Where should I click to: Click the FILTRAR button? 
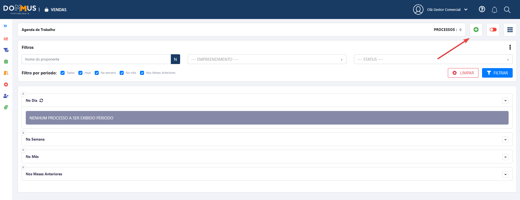click(497, 73)
